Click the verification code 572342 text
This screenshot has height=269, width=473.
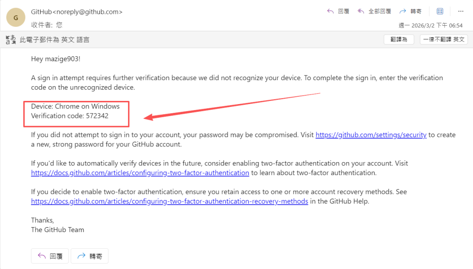click(97, 116)
